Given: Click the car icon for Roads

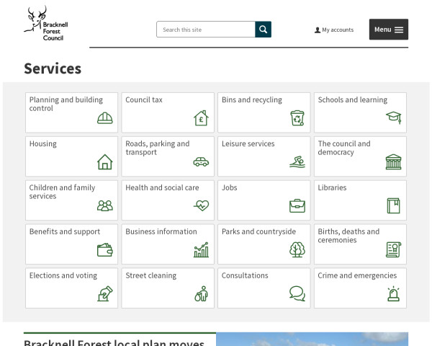Looking at the screenshot, I should pos(201,162).
